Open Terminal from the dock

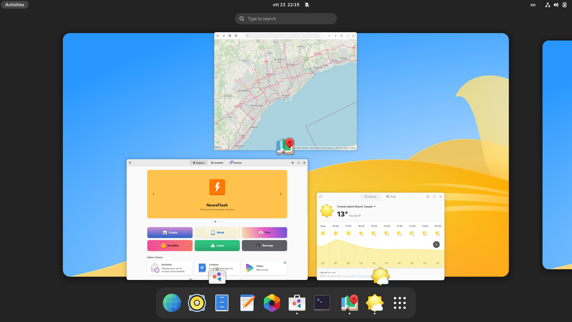click(x=322, y=303)
